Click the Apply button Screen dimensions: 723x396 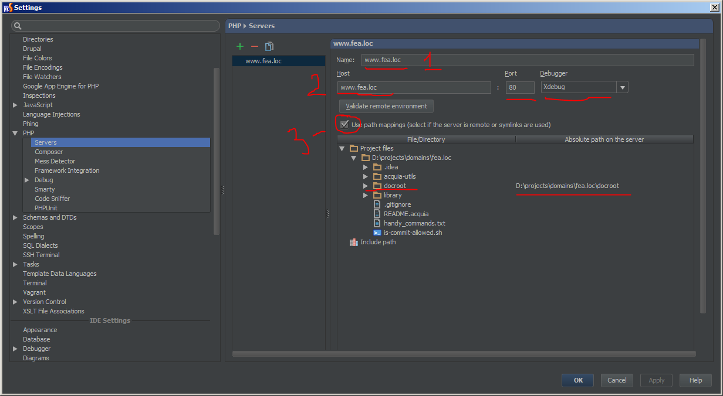656,380
